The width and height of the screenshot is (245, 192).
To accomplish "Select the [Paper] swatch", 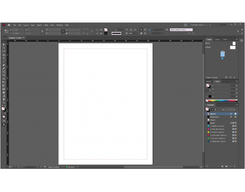I will pos(222,120).
